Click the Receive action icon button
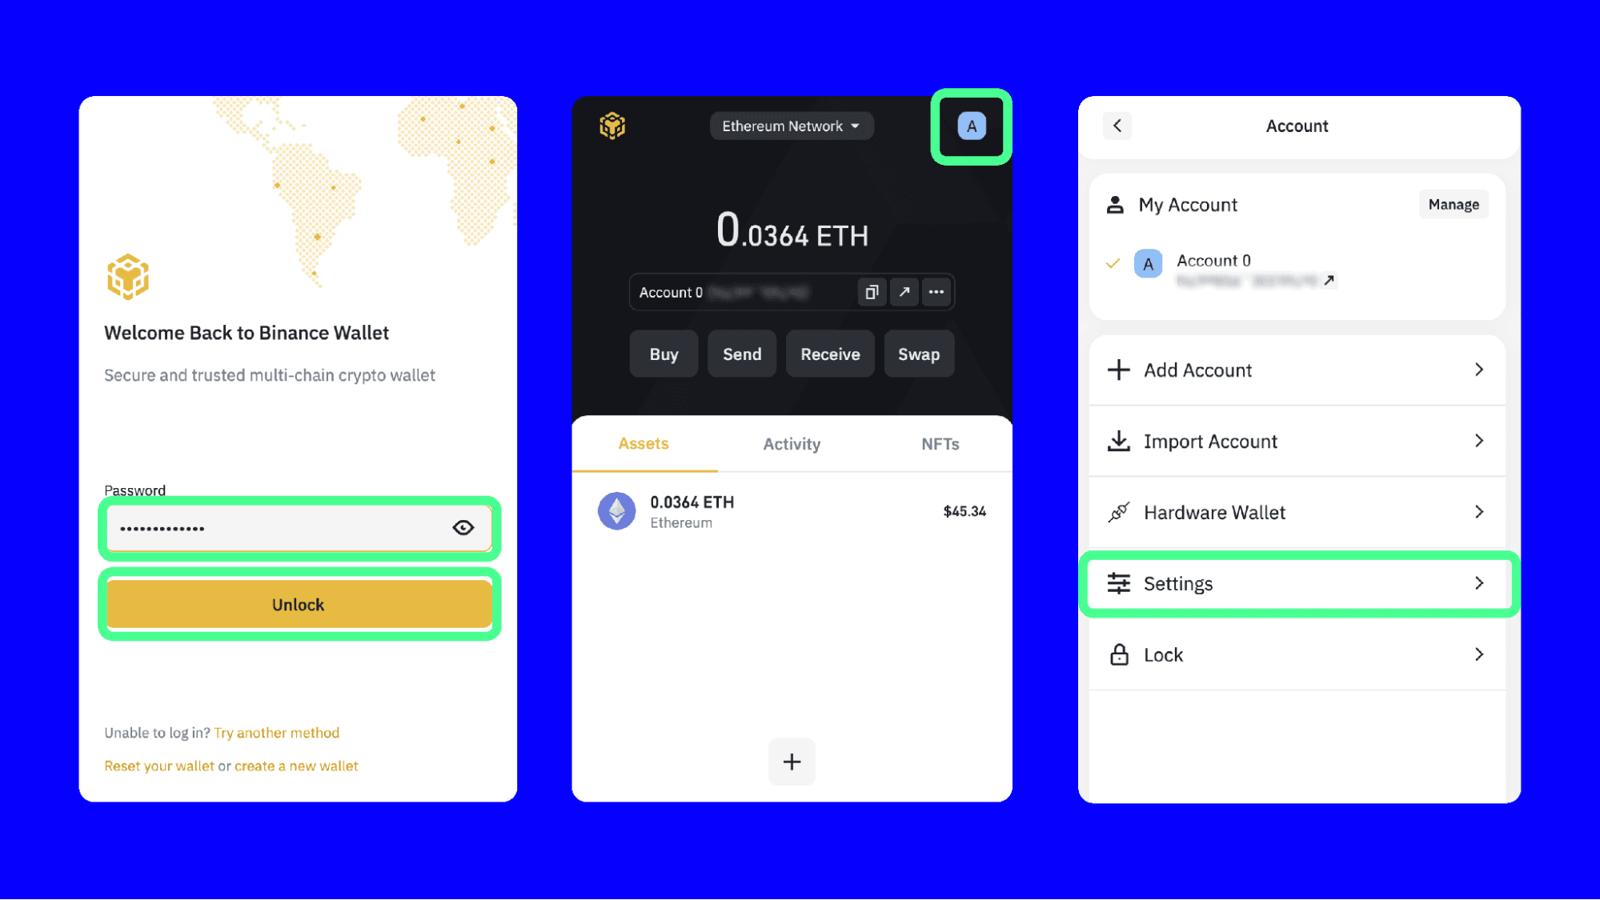The height and width of the screenshot is (900, 1600). 828,354
